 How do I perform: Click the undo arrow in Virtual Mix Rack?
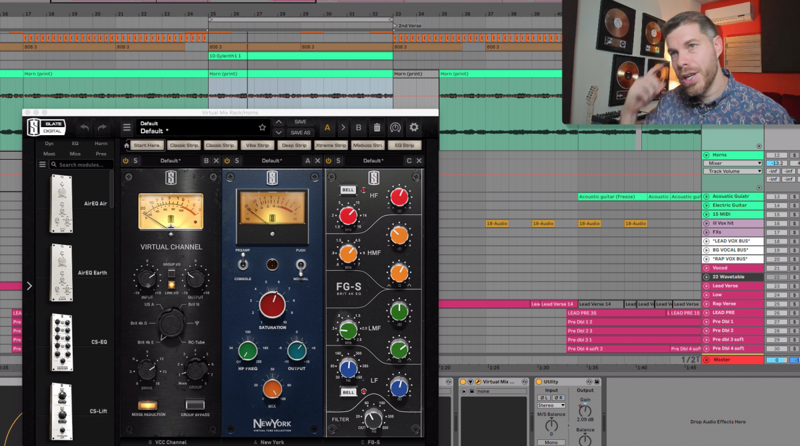click(x=85, y=127)
